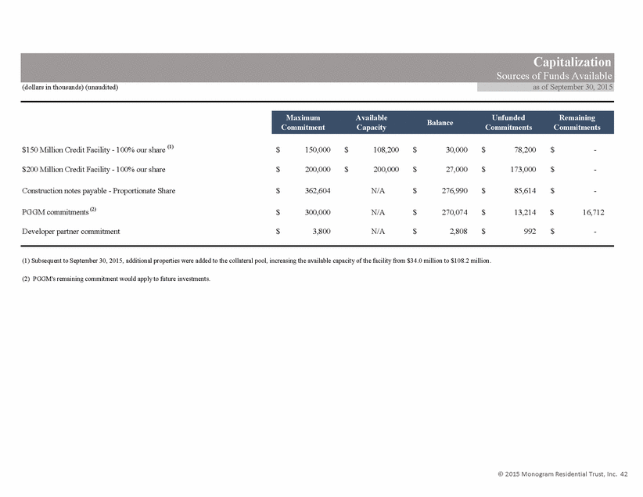
Task: Click the 276,990 balance value
Action: (x=454, y=191)
